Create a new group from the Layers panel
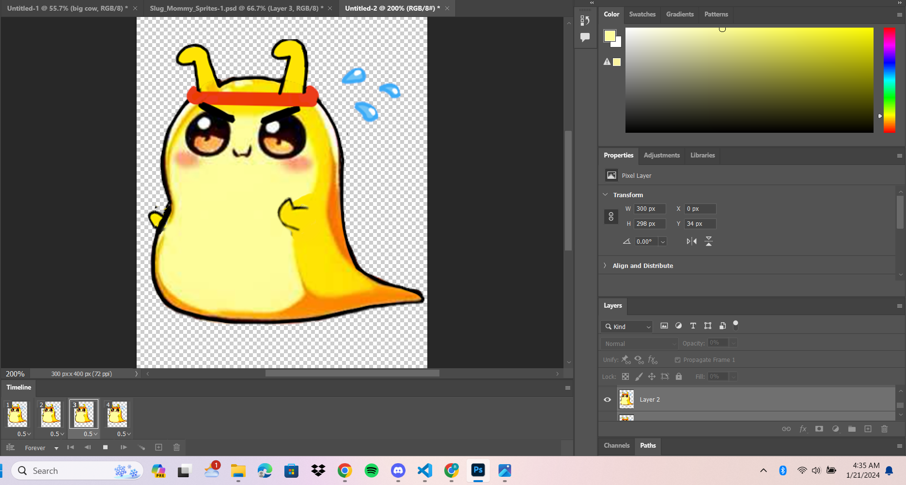 point(852,429)
